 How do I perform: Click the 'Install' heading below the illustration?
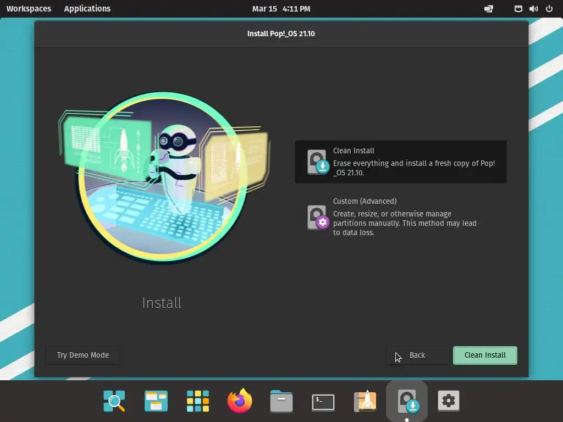pos(162,303)
